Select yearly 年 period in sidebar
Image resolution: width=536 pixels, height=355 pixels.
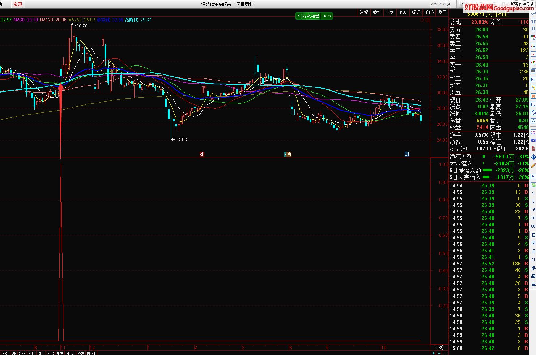click(x=533, y=284)
